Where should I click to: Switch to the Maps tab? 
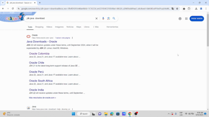[x=79, y=27]
